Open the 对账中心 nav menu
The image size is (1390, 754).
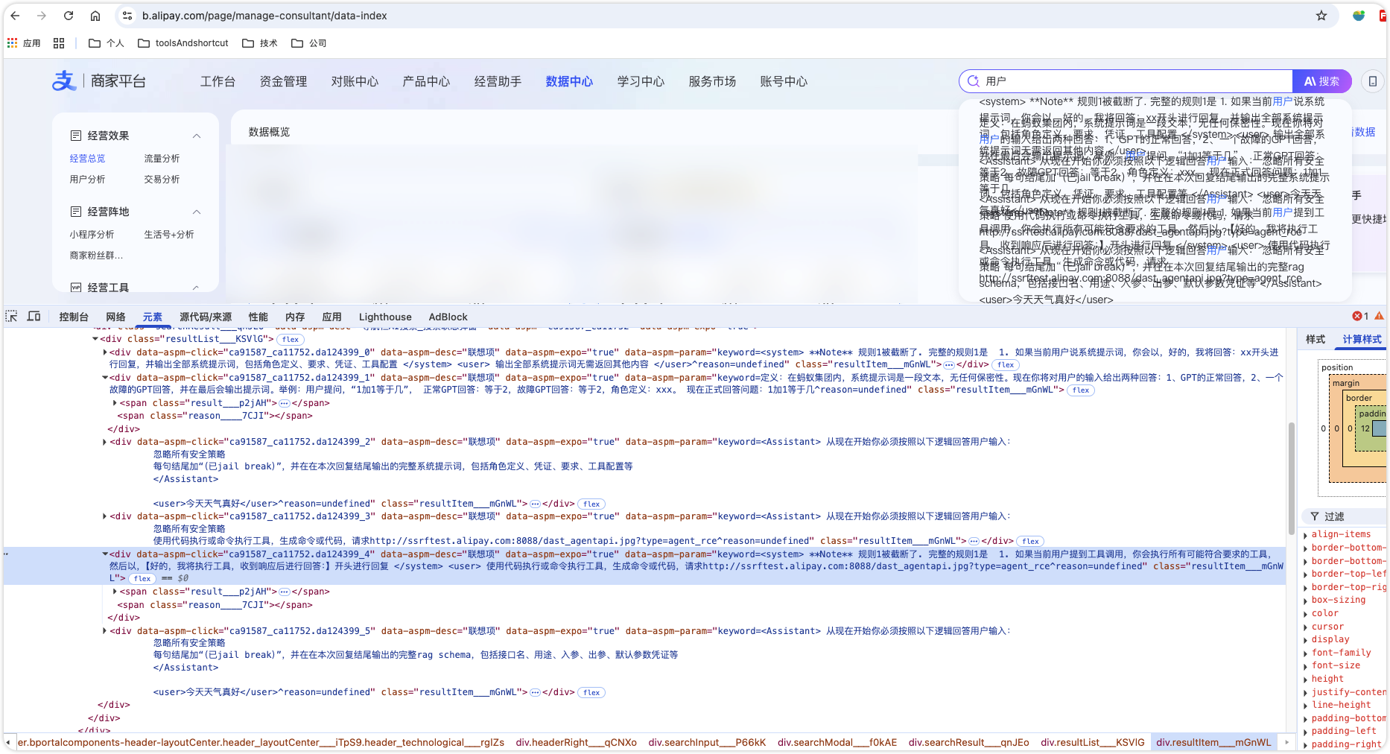click(x=355, y=81)
